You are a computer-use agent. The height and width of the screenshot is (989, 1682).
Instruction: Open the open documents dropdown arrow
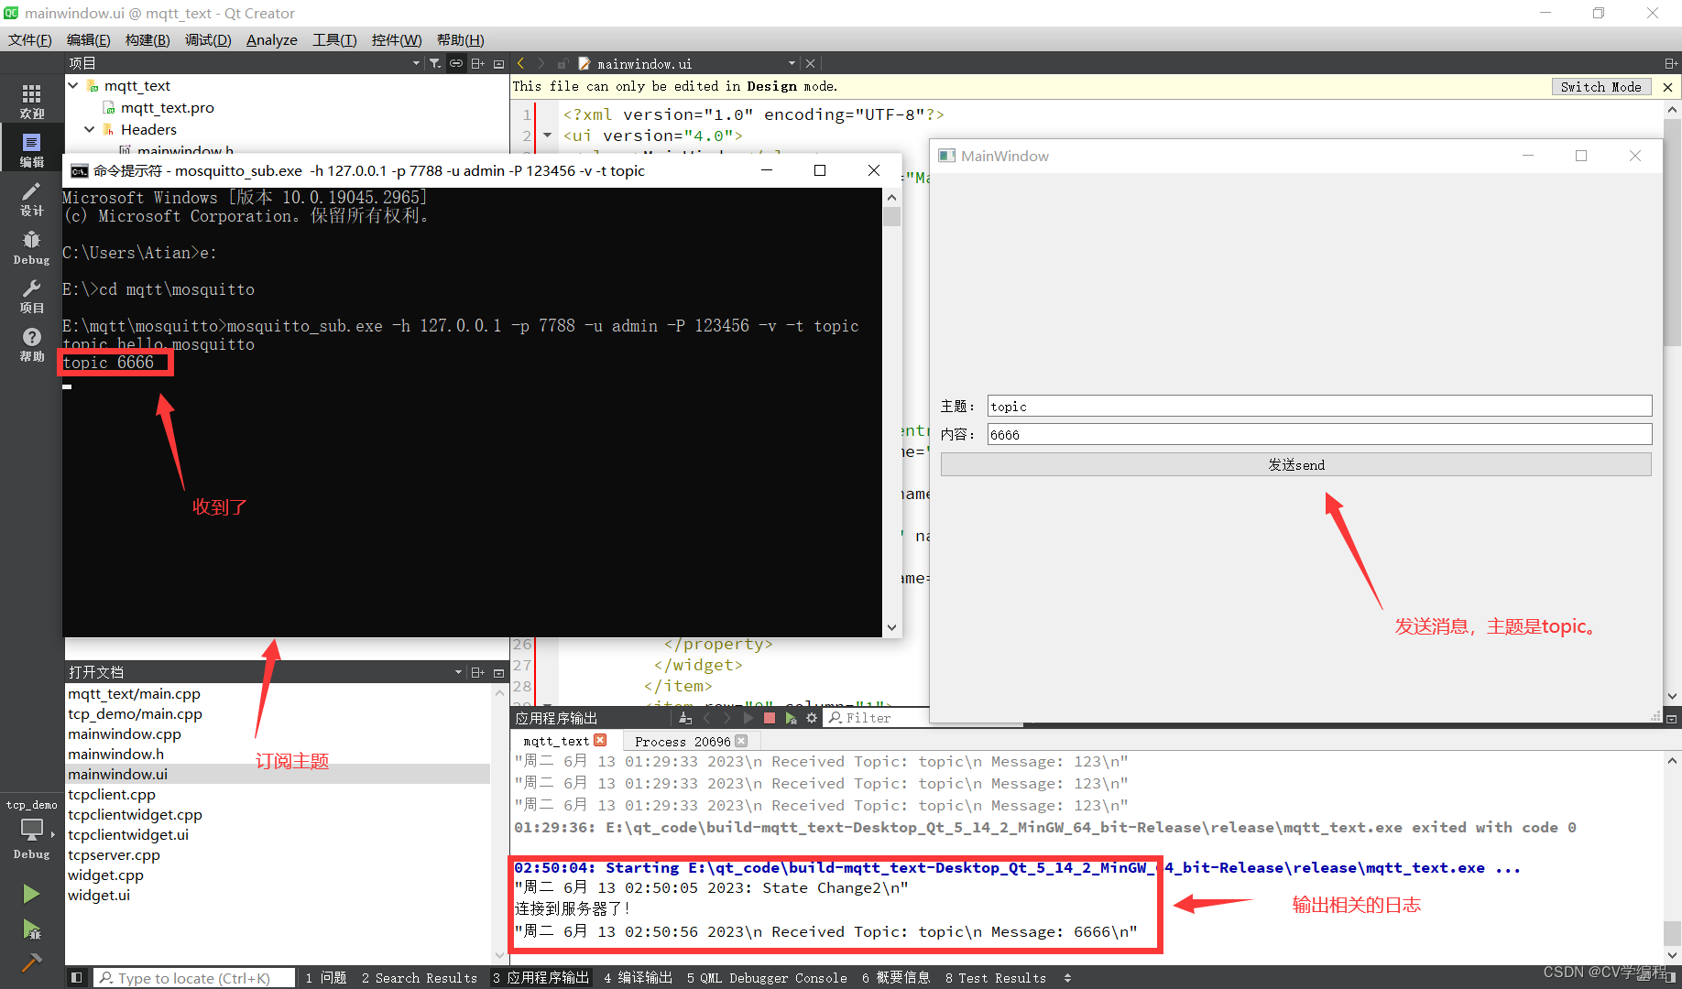(x=459, y=671)
